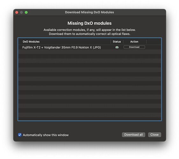Download the Fujifilm X-T2 Voigtlander module
The width and height of the screenshot is (179, 159).
pyautogui.click(x=134, y=47)
